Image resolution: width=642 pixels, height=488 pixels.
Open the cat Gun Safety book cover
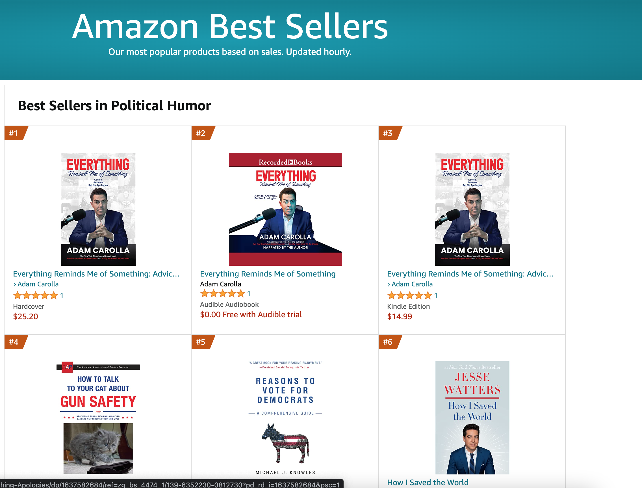pos(98,418)
